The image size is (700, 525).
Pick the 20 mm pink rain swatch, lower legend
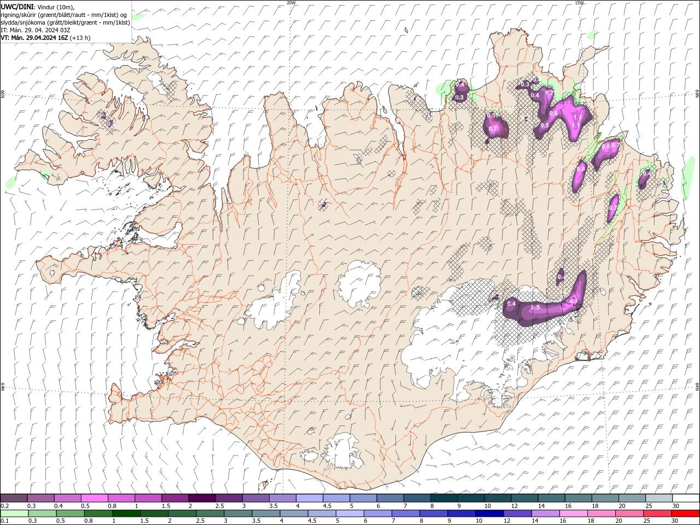coord(628,514)
